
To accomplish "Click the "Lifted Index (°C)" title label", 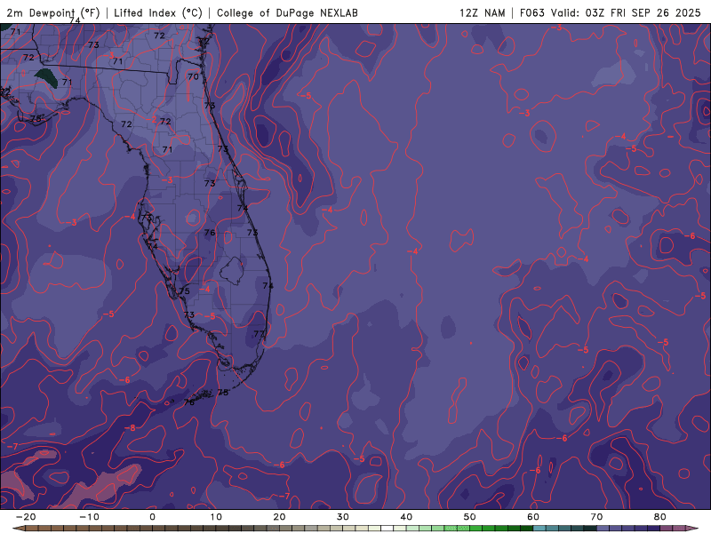I will pyautogui.click(x=158, y=12).
